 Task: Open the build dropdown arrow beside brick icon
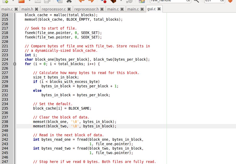click(x=121, y=1)
